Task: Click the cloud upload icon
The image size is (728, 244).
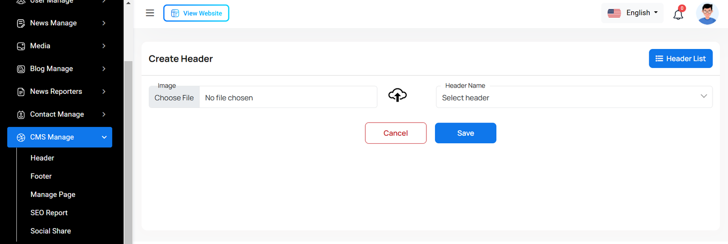Action: point(397,95)
